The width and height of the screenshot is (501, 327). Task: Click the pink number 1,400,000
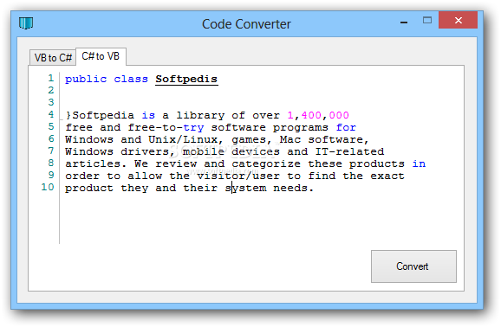click(x=318, y=115)
